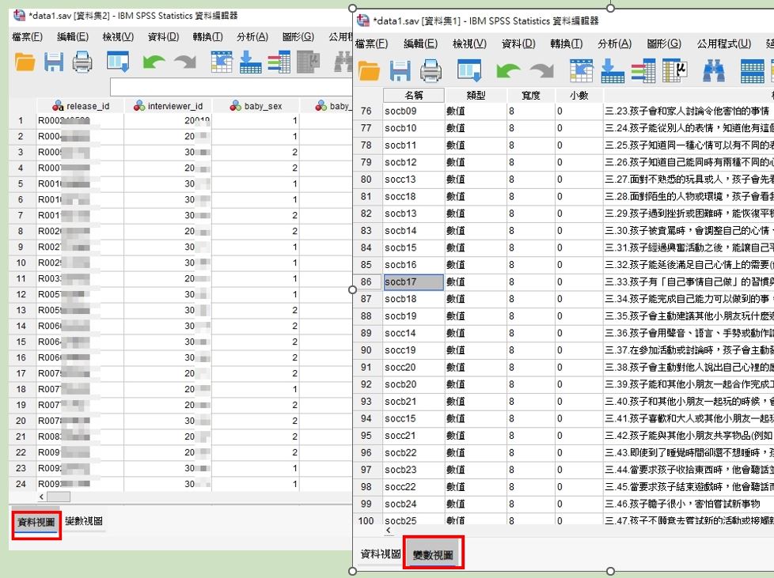Click Open file icon in right SPSS window
This screenshot has height=578, width=774.
tap(369, 72)
